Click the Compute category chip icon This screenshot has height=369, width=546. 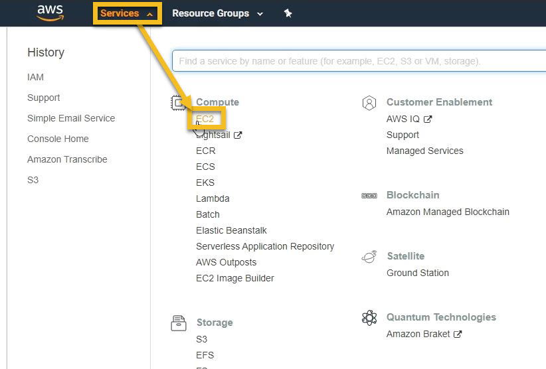pos(178,103)
